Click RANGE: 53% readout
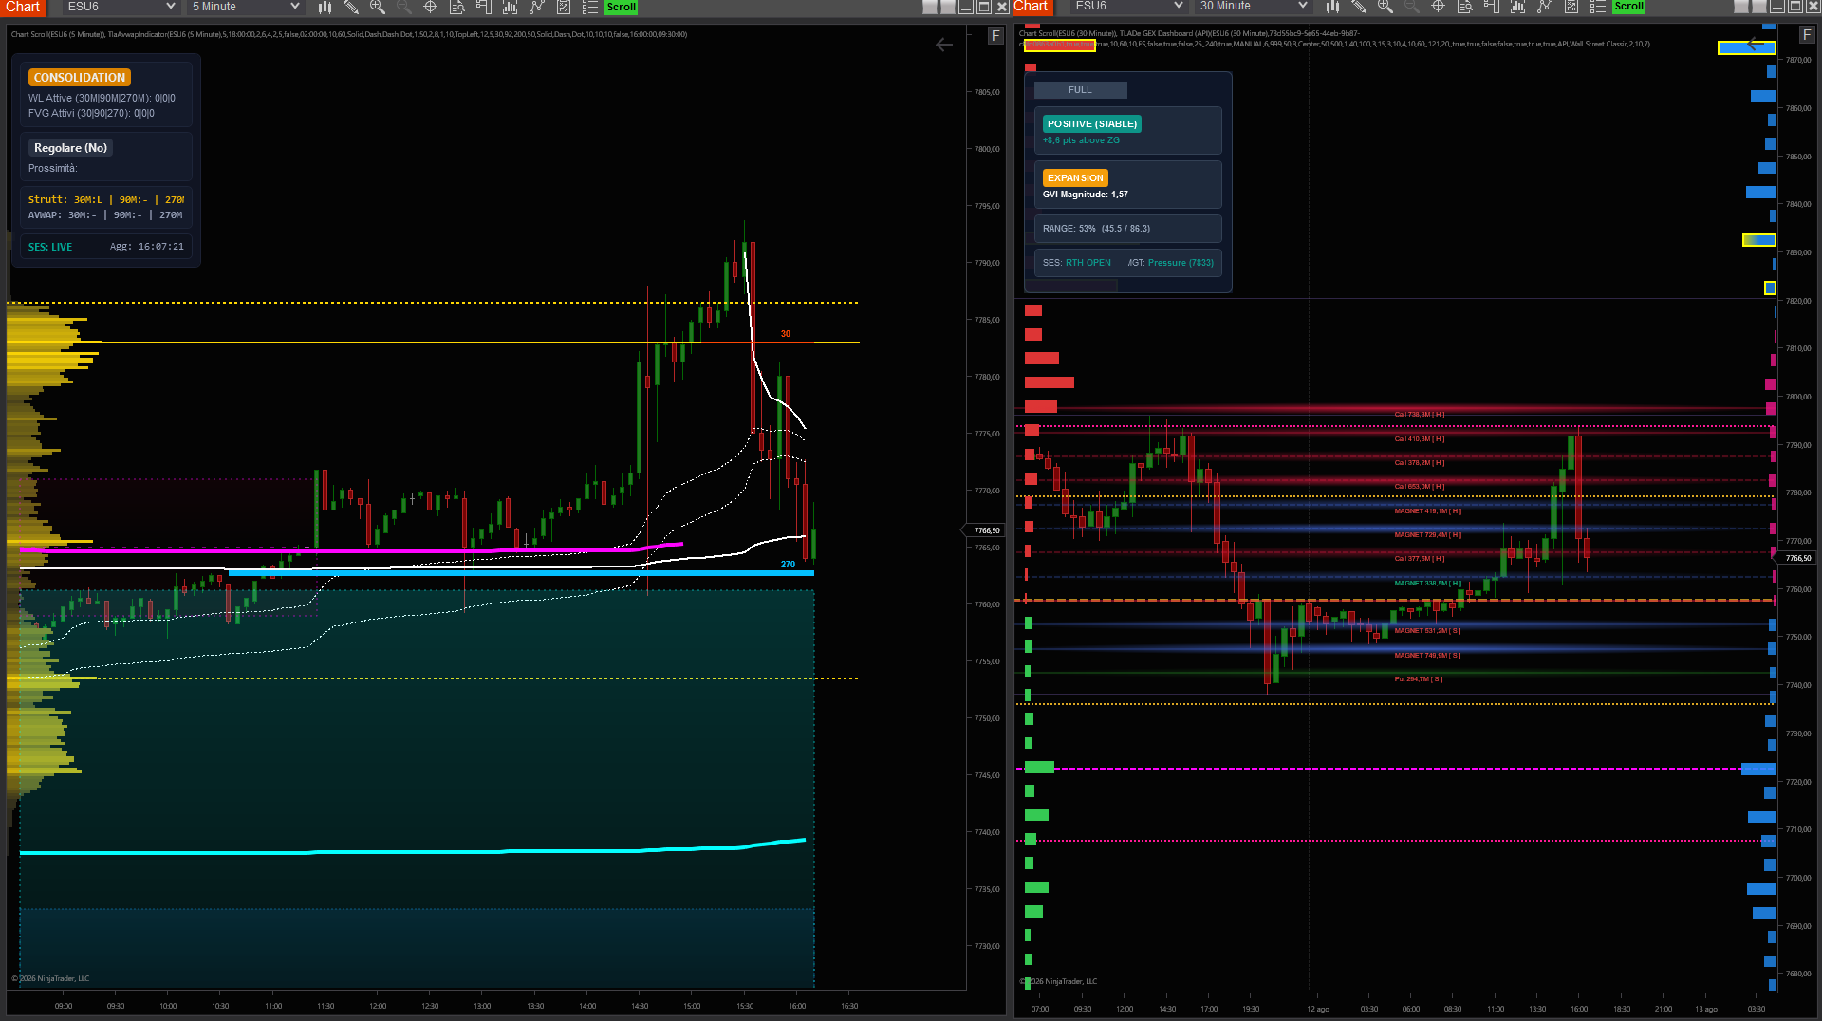Screen dimensions: 1822x1021 (1096, 229)
